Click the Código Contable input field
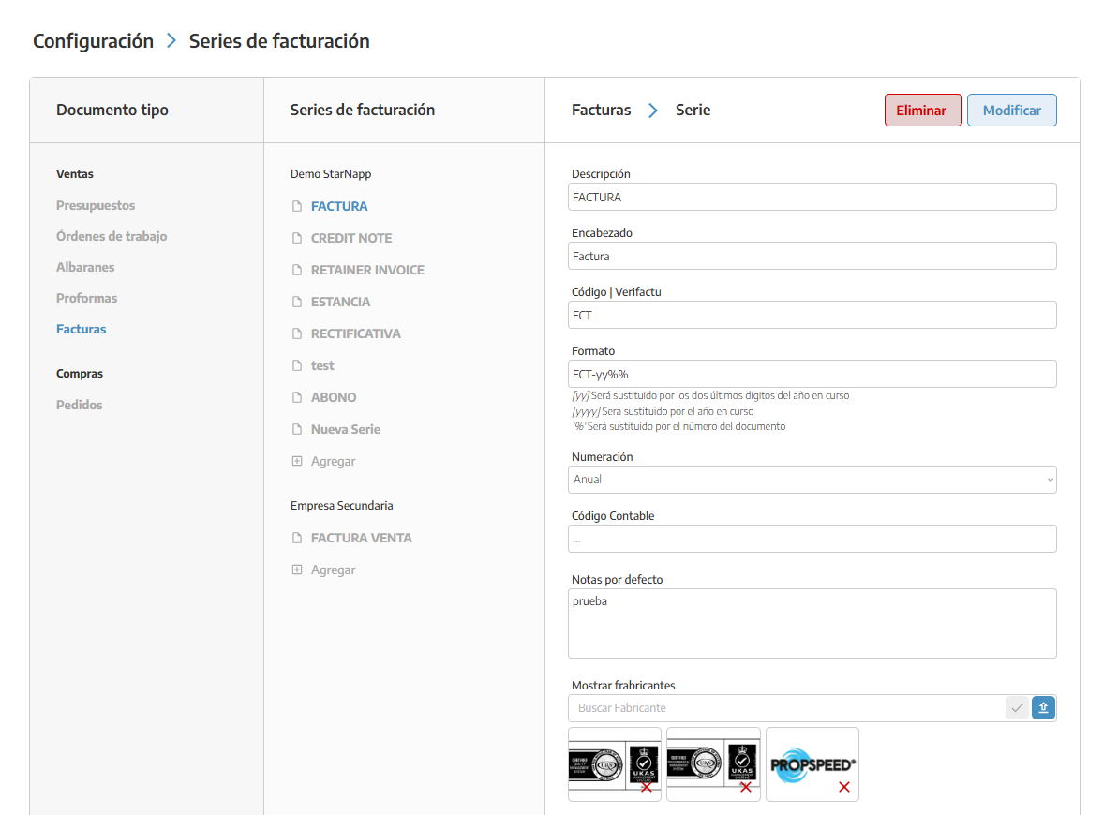The width and height of the screenshot is (1103, 815). click(x=812, y=539)
